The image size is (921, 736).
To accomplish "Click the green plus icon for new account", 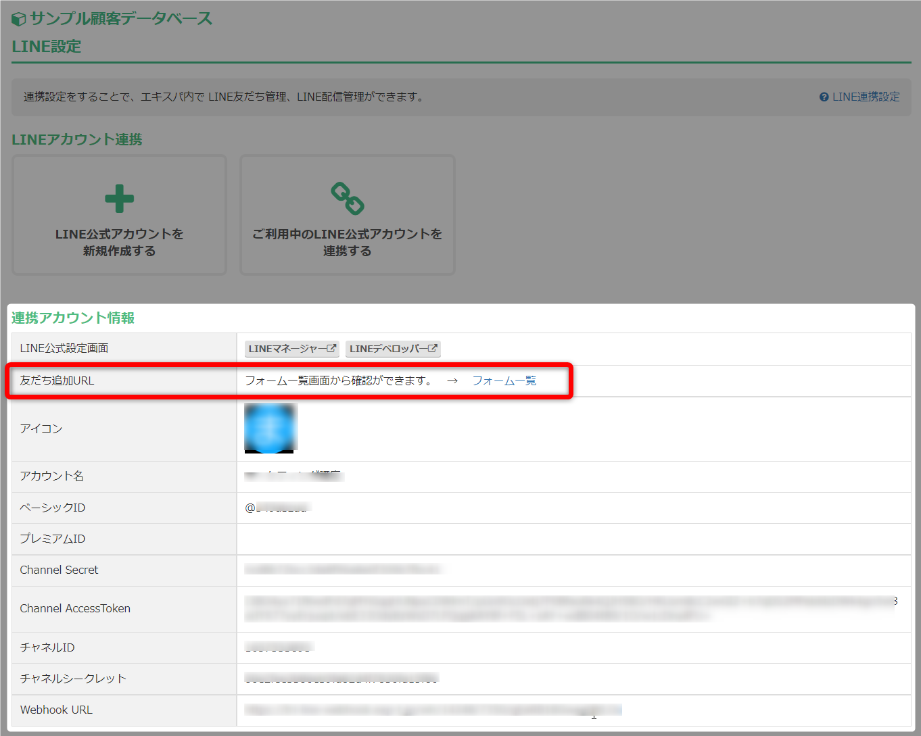I will [x=120, y=199].
